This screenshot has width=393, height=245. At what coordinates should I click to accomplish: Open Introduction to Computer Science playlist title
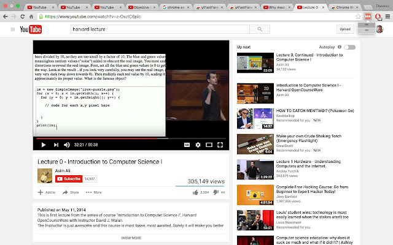[x=308, y=88]
